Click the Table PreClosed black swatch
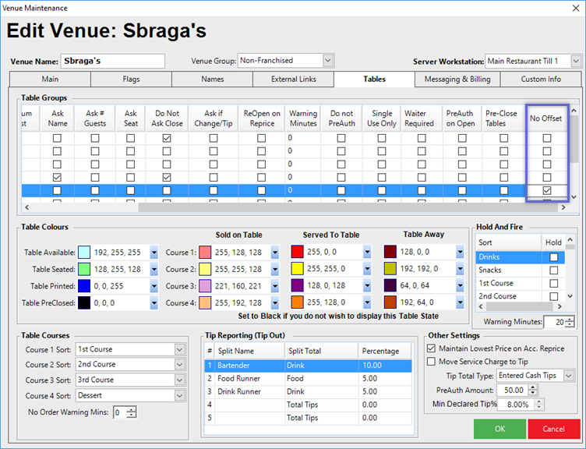 pyautogui.click(x=84, y=303)
